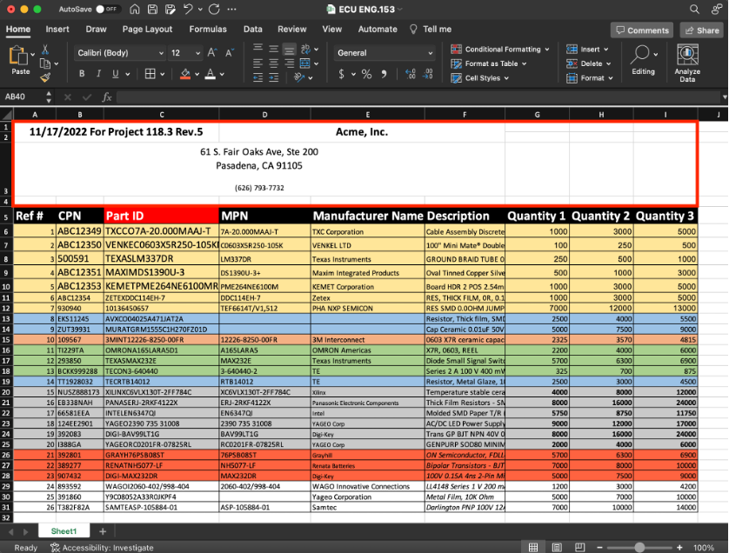Toggle Top Align for cells

[258, 49]
